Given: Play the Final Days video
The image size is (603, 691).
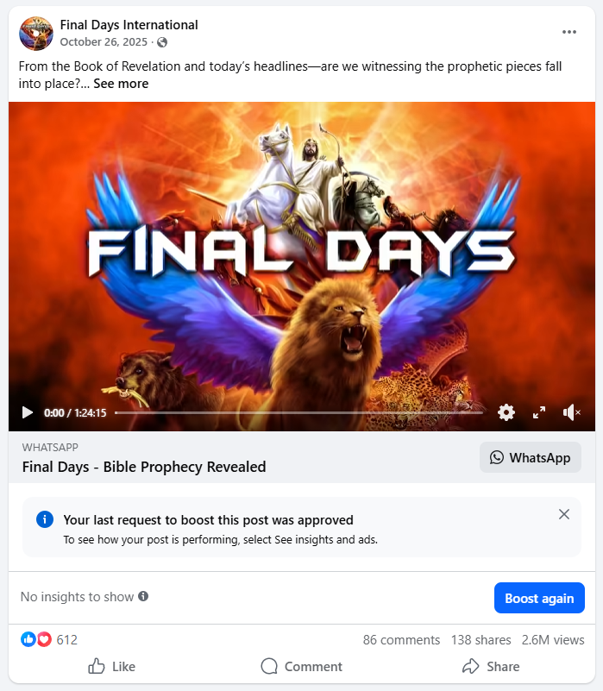Looking at the screenshot, I should click(x=28, y=412).
